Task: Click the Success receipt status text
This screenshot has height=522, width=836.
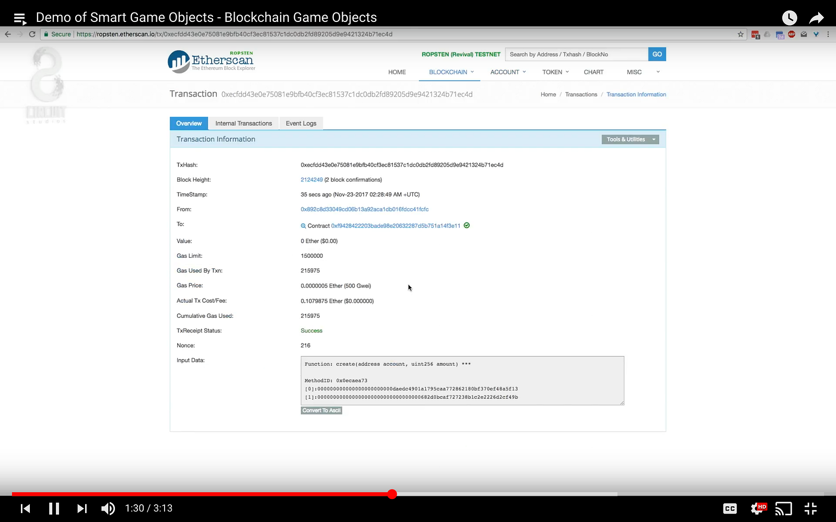Action: coord(311,331)
